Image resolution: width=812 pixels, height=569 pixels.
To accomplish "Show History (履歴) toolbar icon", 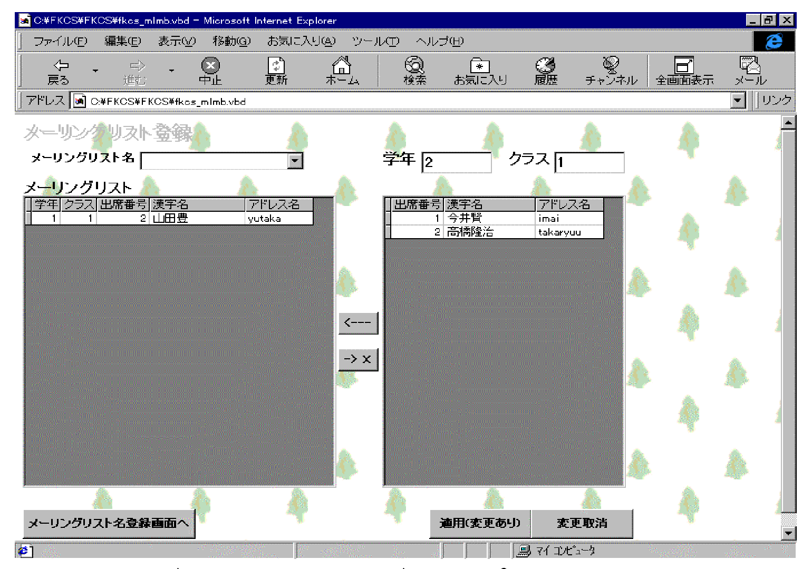I will coord(546,71).
